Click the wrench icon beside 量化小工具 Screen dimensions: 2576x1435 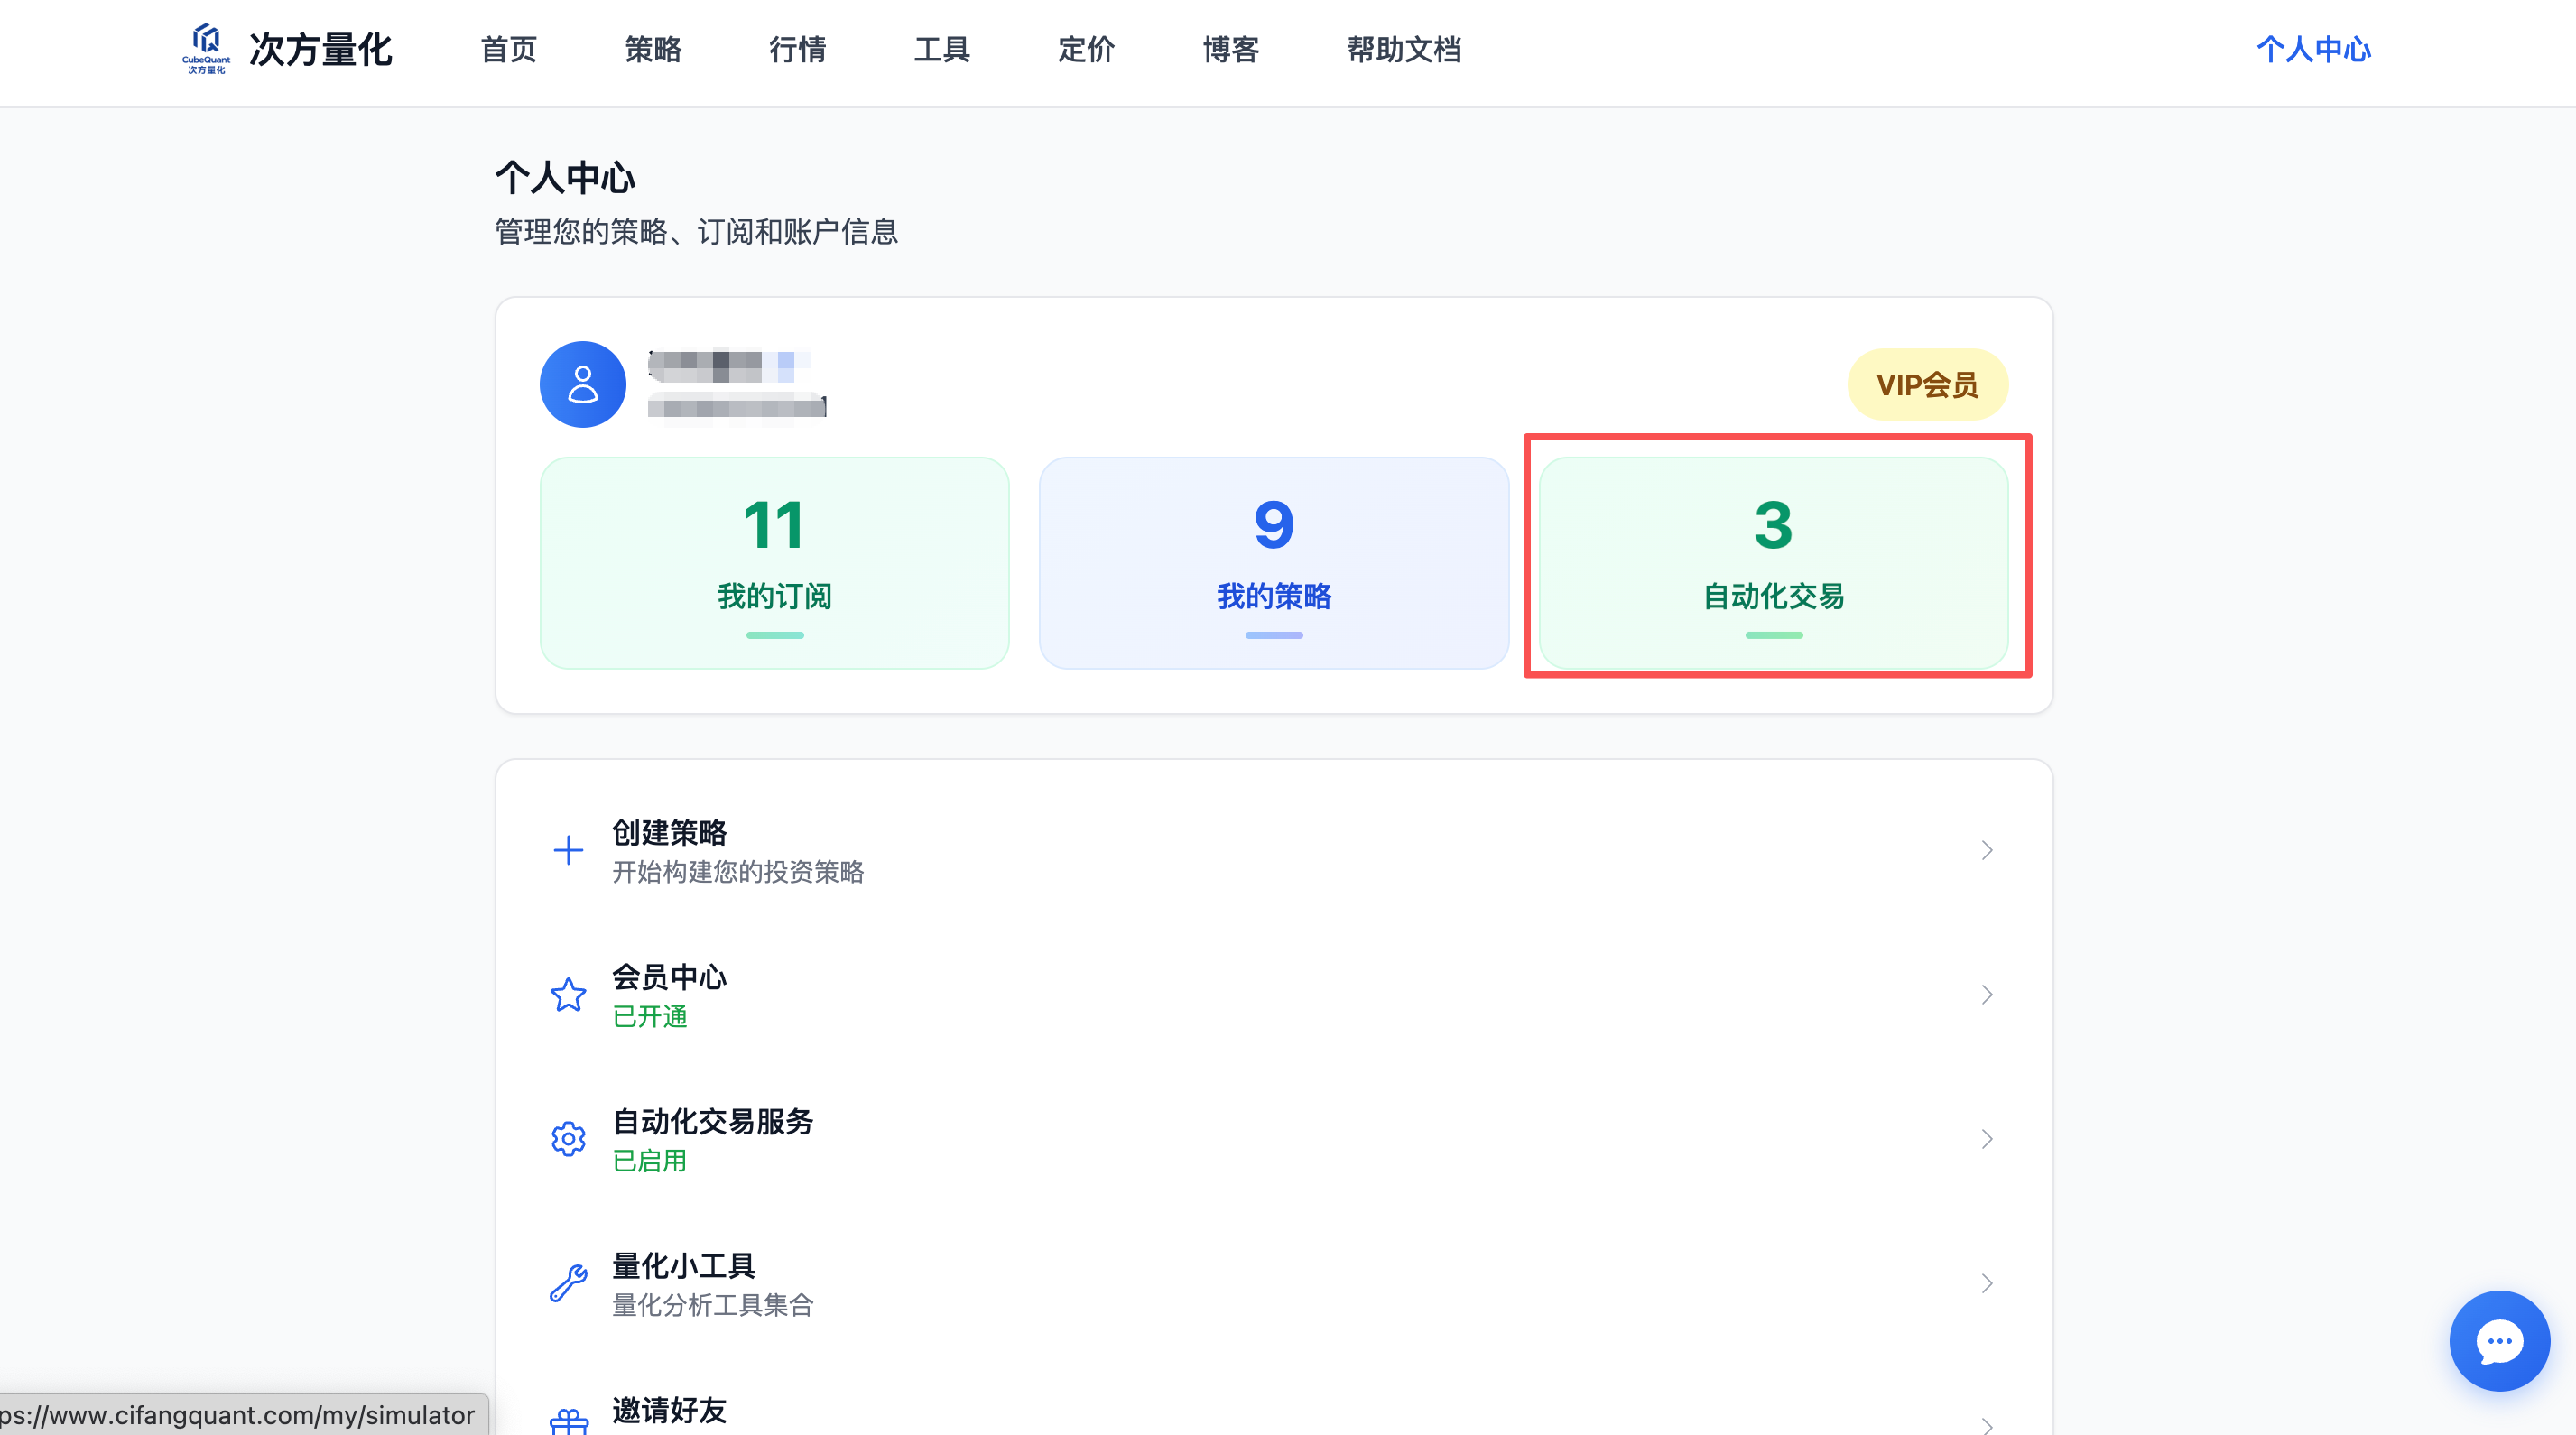tap(568, 1283)
